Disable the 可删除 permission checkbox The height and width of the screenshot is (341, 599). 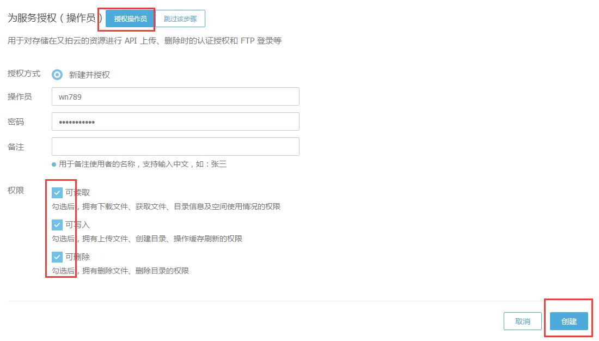tap(57, 257)
